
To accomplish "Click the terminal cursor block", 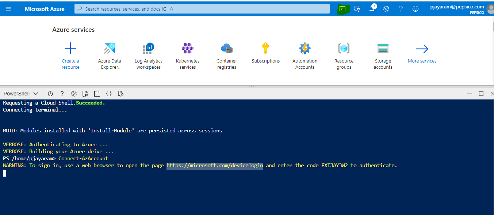I will tap(4, 173).
